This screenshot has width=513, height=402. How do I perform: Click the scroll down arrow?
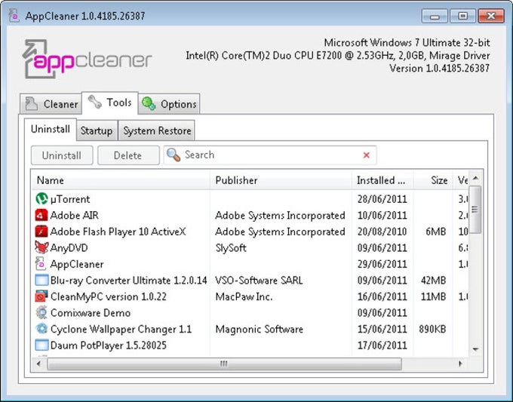click(475, 350)
